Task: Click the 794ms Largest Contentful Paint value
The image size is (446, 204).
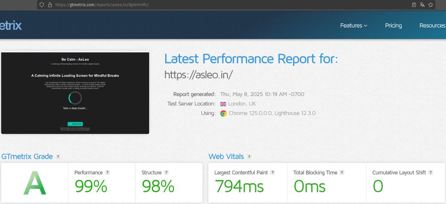Action: point(239,186)
